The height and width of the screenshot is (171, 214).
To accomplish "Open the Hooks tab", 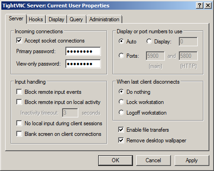I will click(x=36, y=19).
